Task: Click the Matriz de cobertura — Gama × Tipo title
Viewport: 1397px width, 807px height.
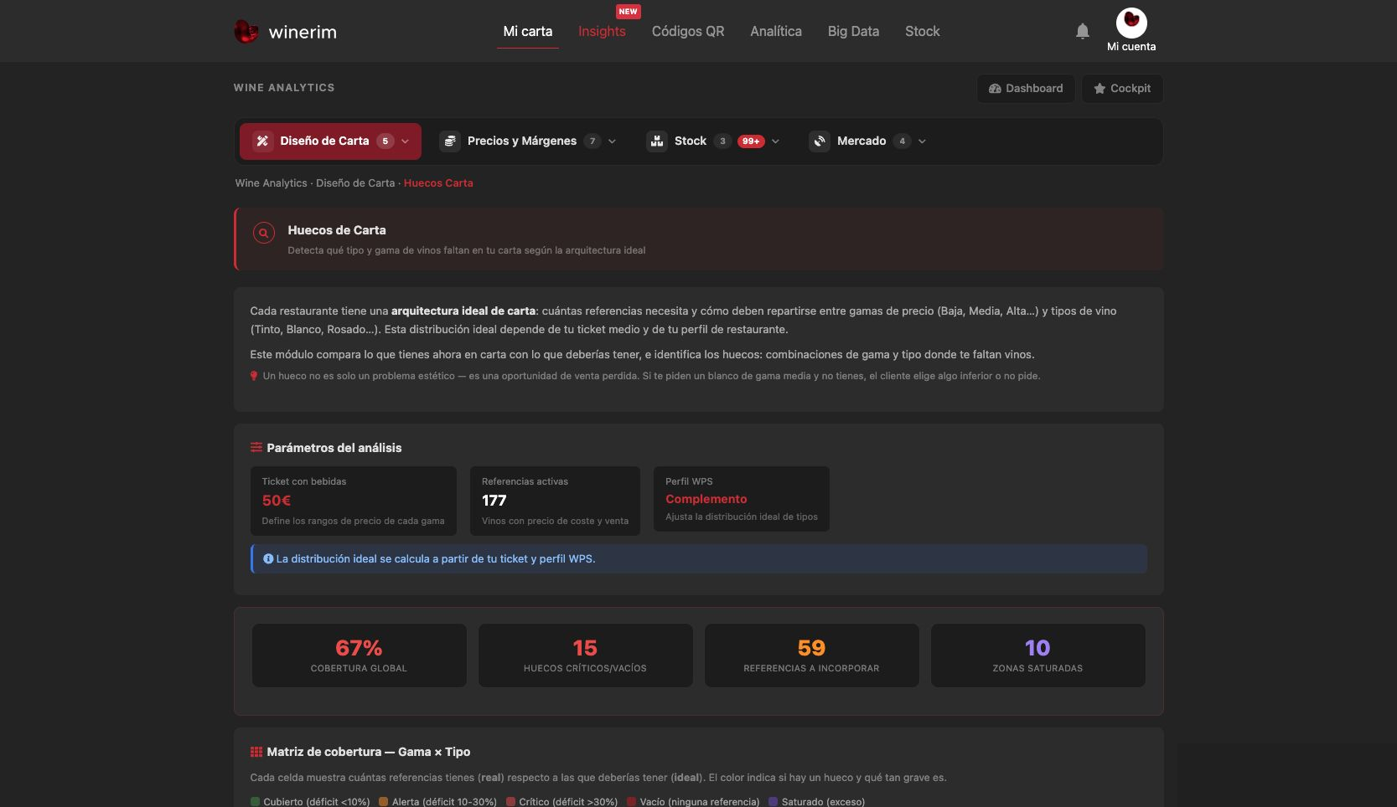Action: click(x=369, y=752)
